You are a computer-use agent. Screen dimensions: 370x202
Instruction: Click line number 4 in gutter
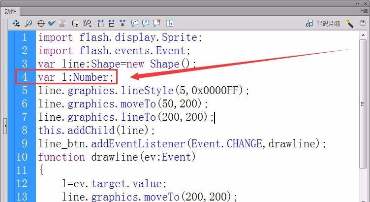[x=25, y=77]
